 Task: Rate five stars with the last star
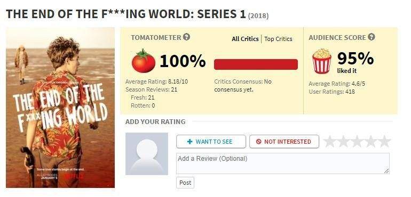(x=384, y=141)
